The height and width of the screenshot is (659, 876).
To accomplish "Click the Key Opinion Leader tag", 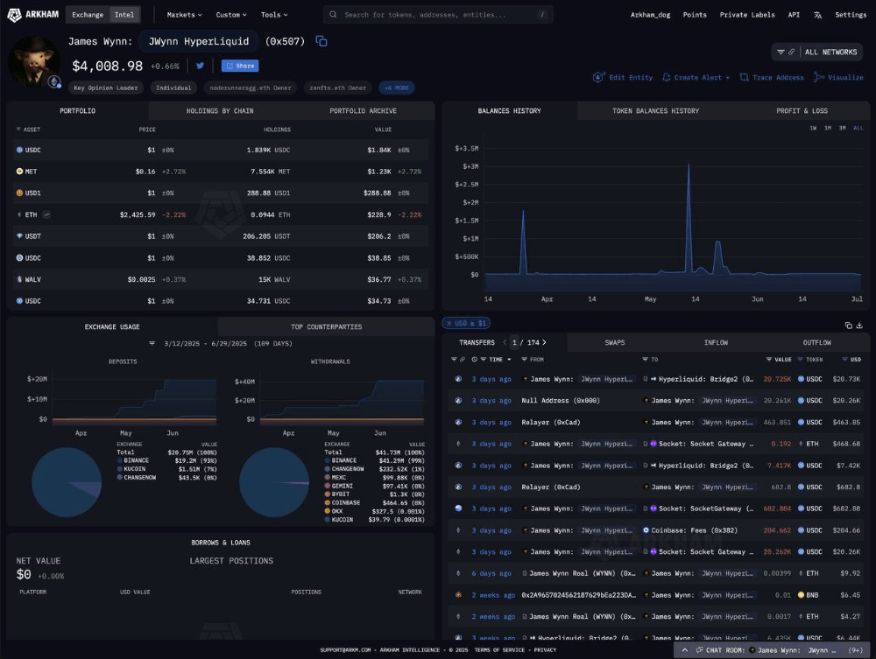I will (106, 88).
